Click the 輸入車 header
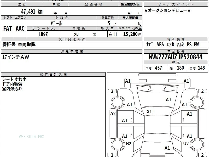The width and height of the screenshot is (209, 157). pyautogui.click(x=107, y=29)
